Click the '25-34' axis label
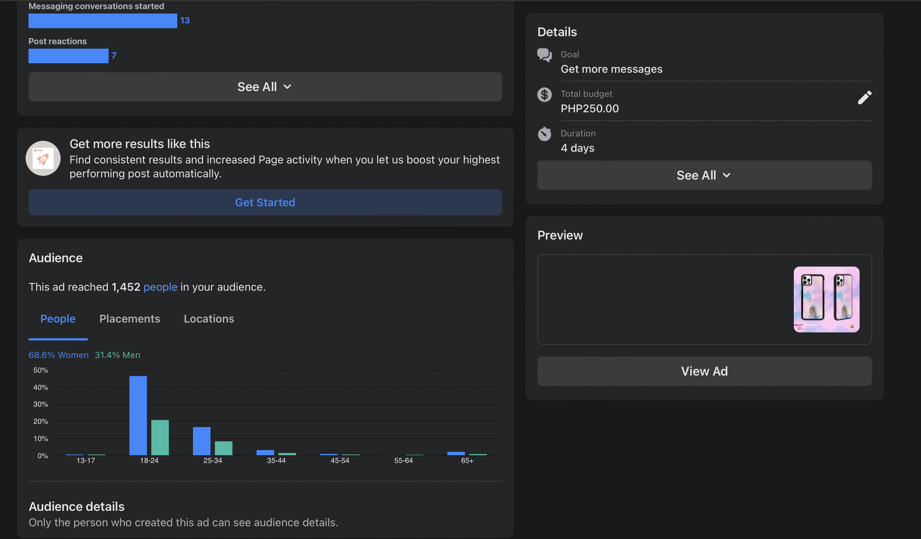The image size is (921, 539). point(213,461)
